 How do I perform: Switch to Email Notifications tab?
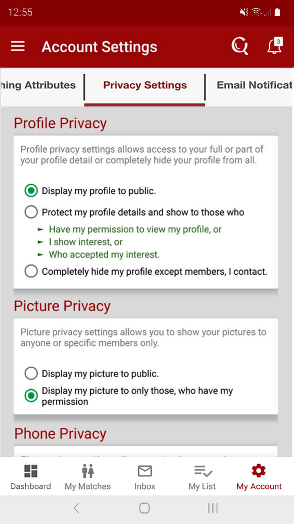tap(254, 85)
